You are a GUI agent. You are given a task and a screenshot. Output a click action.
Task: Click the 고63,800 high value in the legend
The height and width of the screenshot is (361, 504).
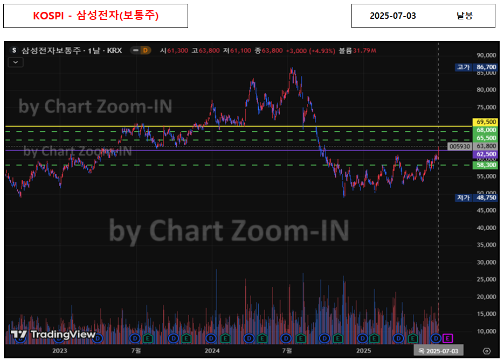click(206, 51)
